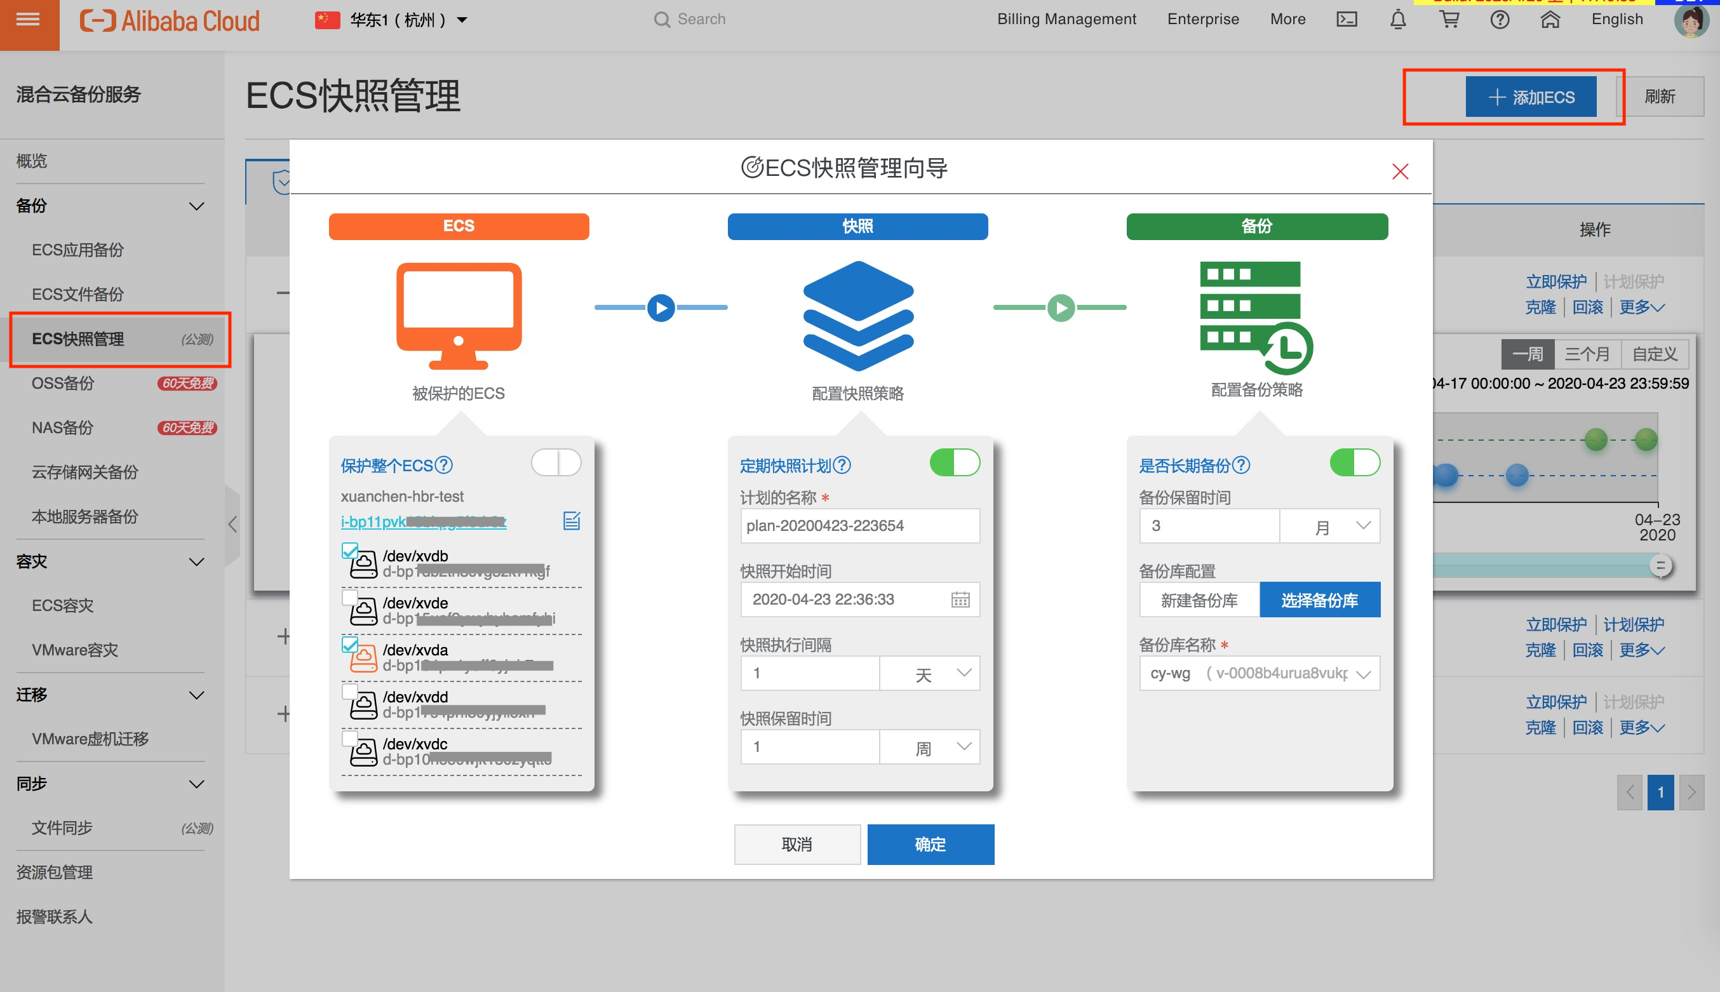
Task: Click the Alibaba Cloud logo
Action: coord(170,20)
